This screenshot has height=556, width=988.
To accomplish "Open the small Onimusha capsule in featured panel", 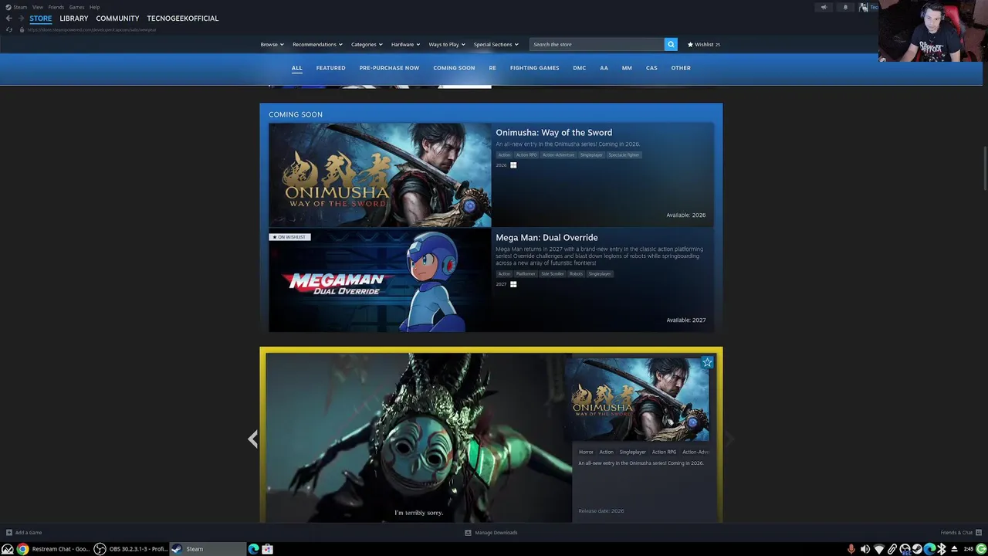I will (x=637, y=398).
